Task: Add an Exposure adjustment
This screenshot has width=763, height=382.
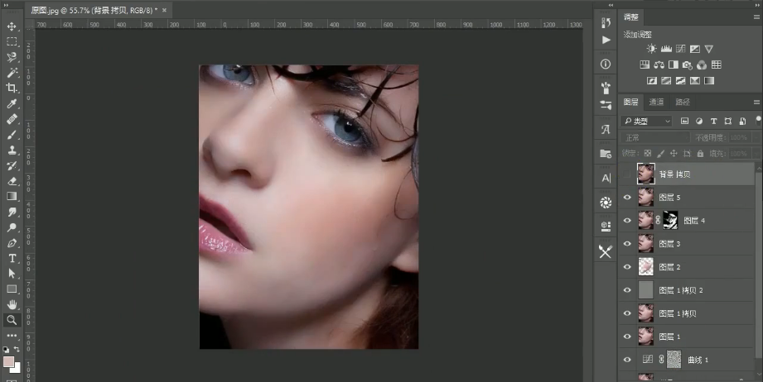Action: pos(695,49)
